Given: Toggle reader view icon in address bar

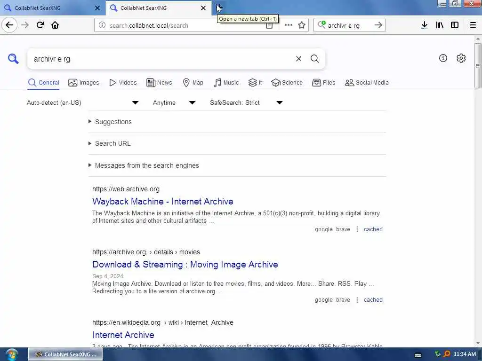Looking at the screenshot, I should coord(269,26).
